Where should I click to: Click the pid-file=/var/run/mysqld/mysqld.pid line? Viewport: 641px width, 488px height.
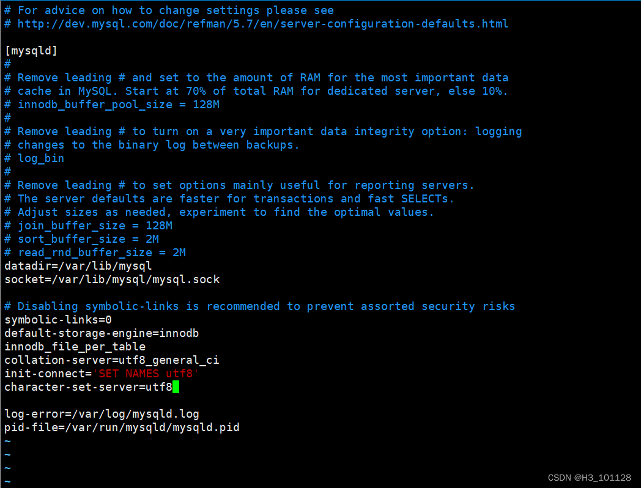click(122, 427)
